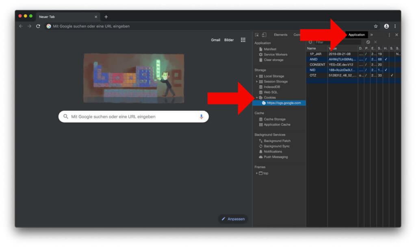The height and width of the screenshot is (247, 416).
Task: Show more DevTools tabs via the chevrons
Action: pos(372,35)
